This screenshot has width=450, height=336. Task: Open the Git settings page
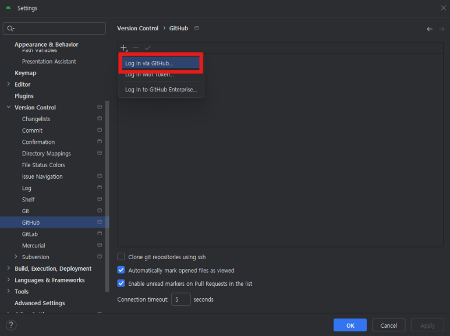[26, 211]
